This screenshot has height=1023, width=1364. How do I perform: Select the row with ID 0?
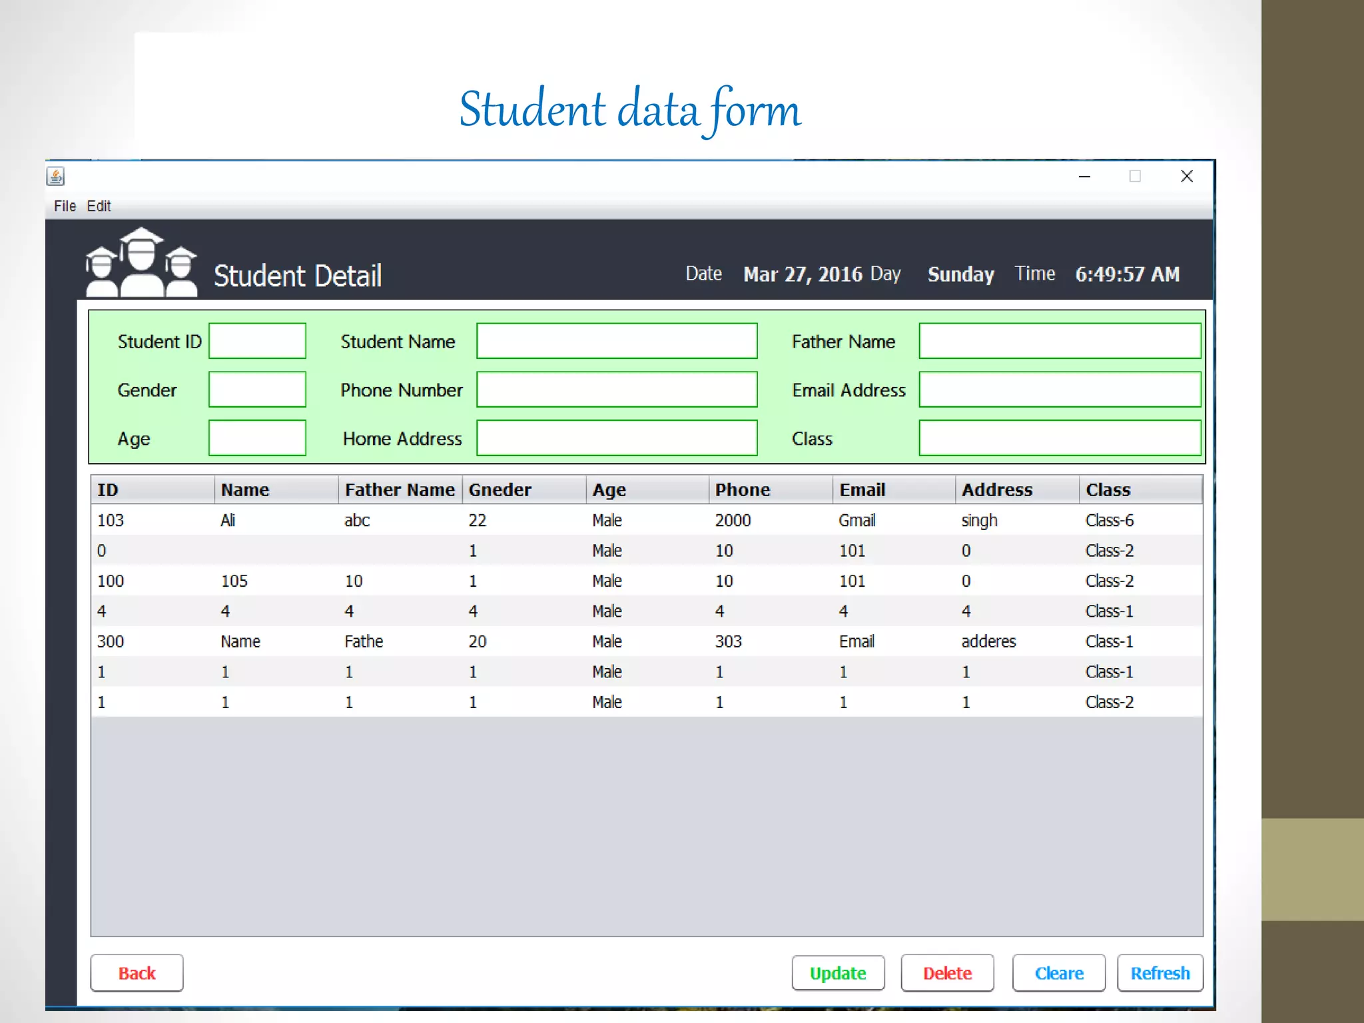(647, 551)
